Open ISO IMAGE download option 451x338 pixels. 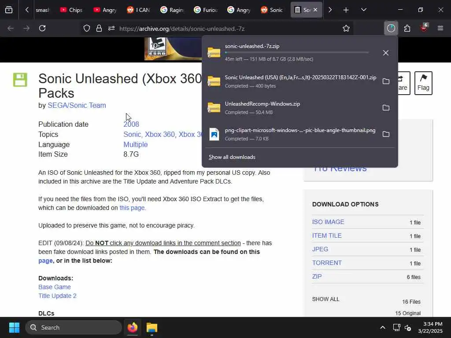point(328,222)
